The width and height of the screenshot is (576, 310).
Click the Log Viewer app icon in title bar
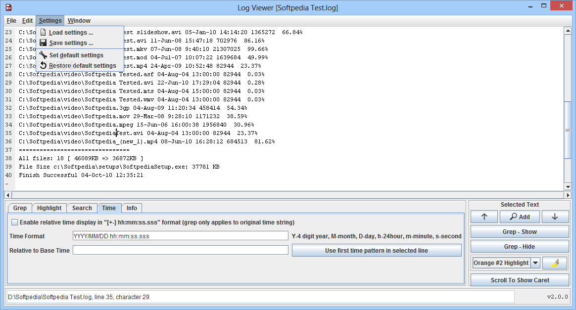[9, 7]
